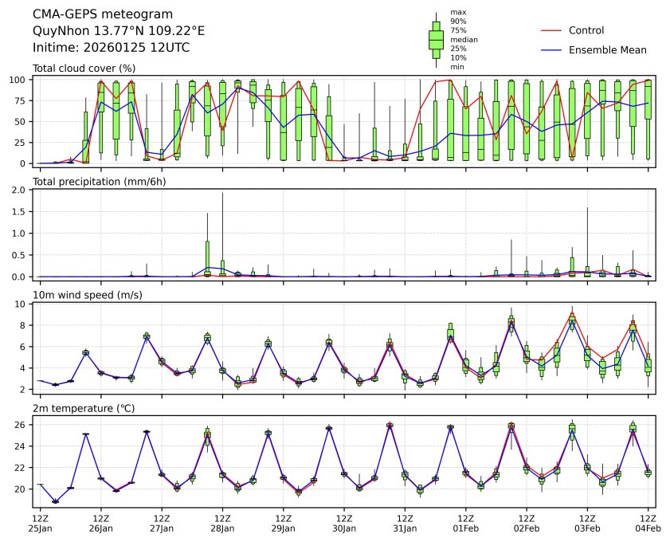Select the "Control" legend label
The image size is (670, 542).
pyautogui.click(x=586, y=30)
